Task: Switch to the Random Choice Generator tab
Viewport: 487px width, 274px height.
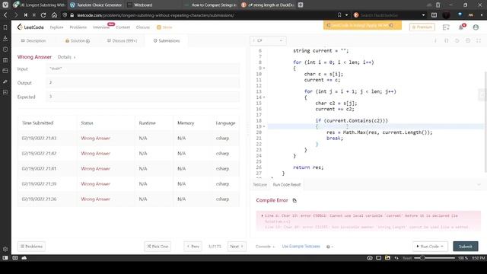Action: click(x=96, y=5)
